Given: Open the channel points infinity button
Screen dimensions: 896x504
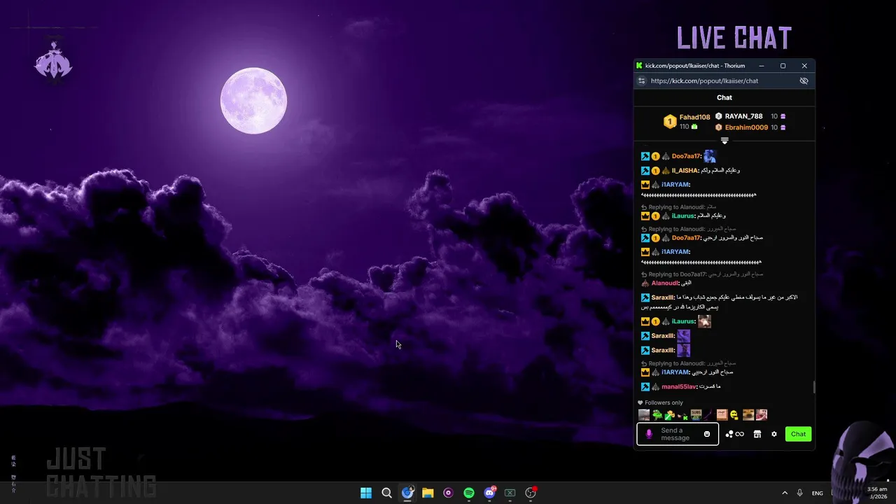Looking at the screenshot, I should (x=734, y=434).
